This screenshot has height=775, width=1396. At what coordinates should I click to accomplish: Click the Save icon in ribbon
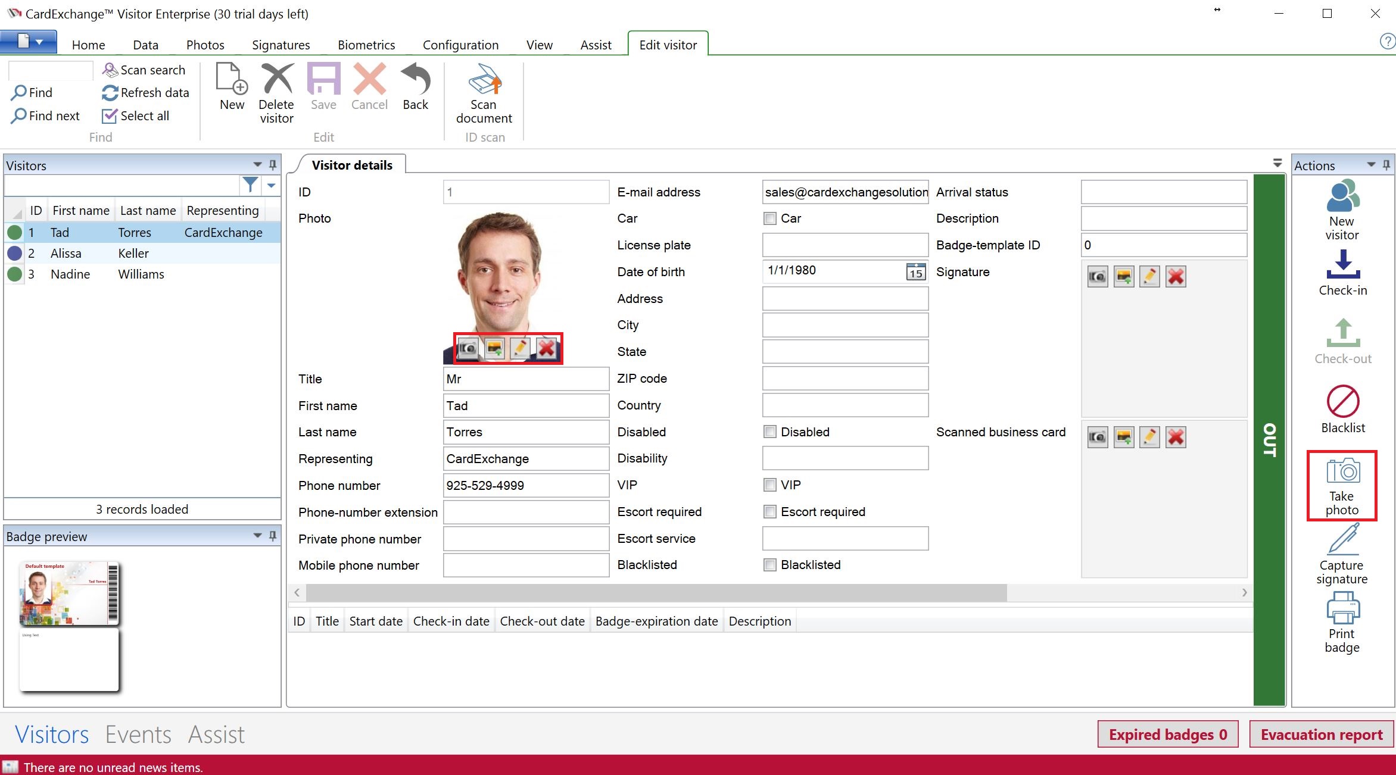click(323, 79)
